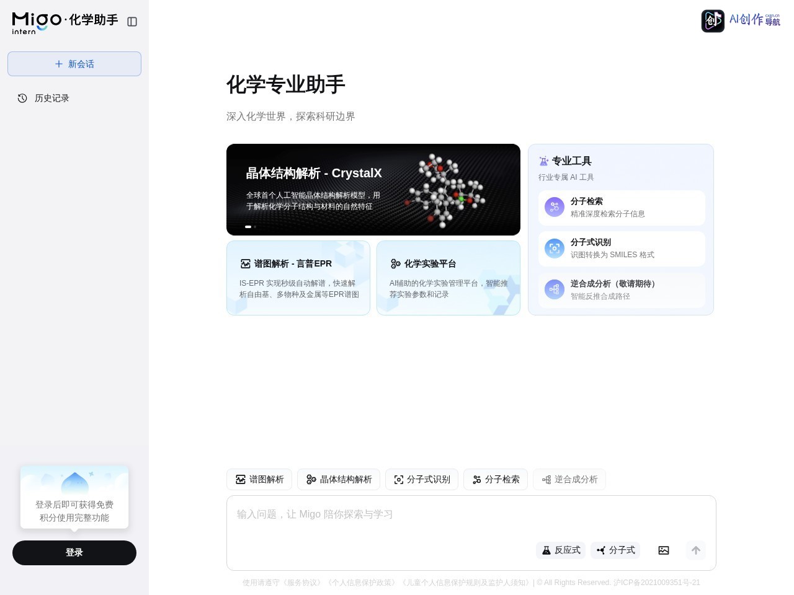
Task: Start a new chat with 新会话
Action: (x=74, y=64)
